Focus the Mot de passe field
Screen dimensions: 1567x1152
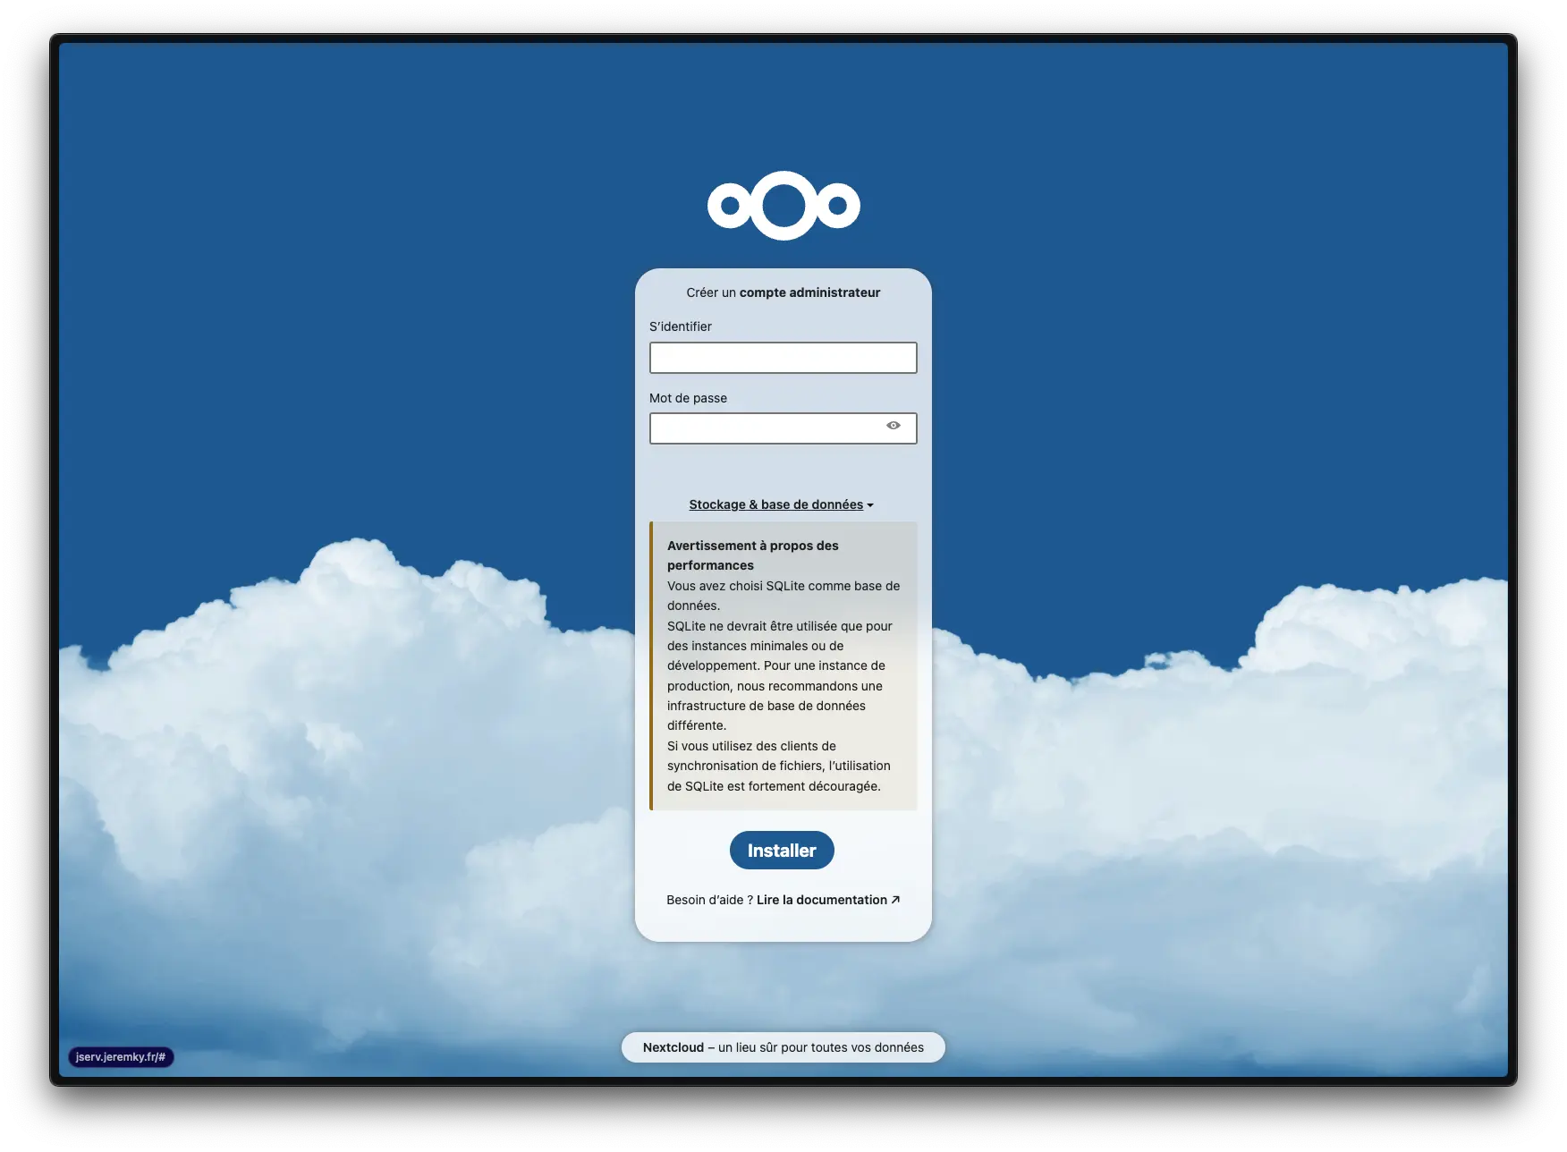783,428
